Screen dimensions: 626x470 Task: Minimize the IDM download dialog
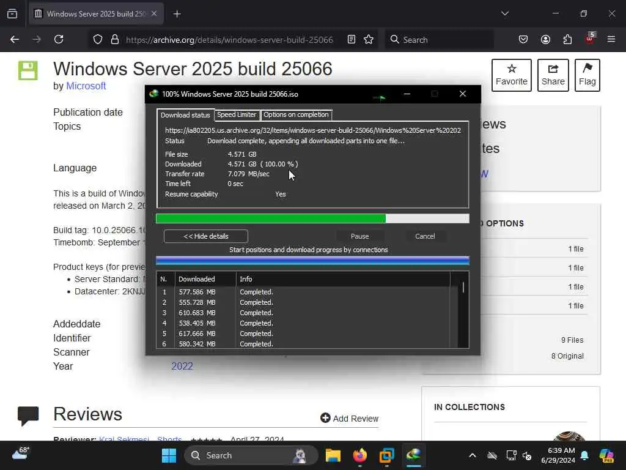407,94
